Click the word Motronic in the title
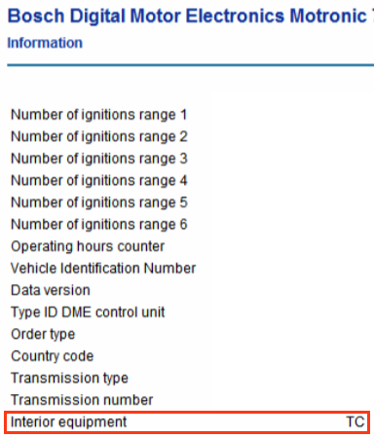The width and height of the screenshot is (374, 437). 328,16
